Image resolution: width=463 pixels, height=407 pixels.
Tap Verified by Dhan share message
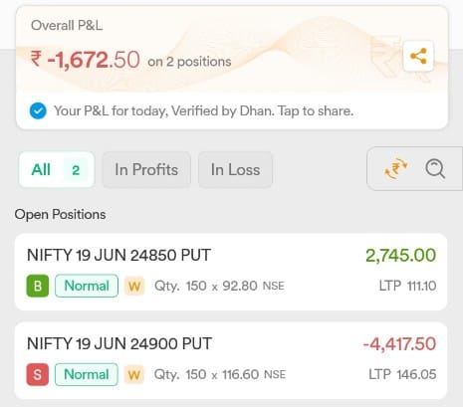(x=203, y=110)
